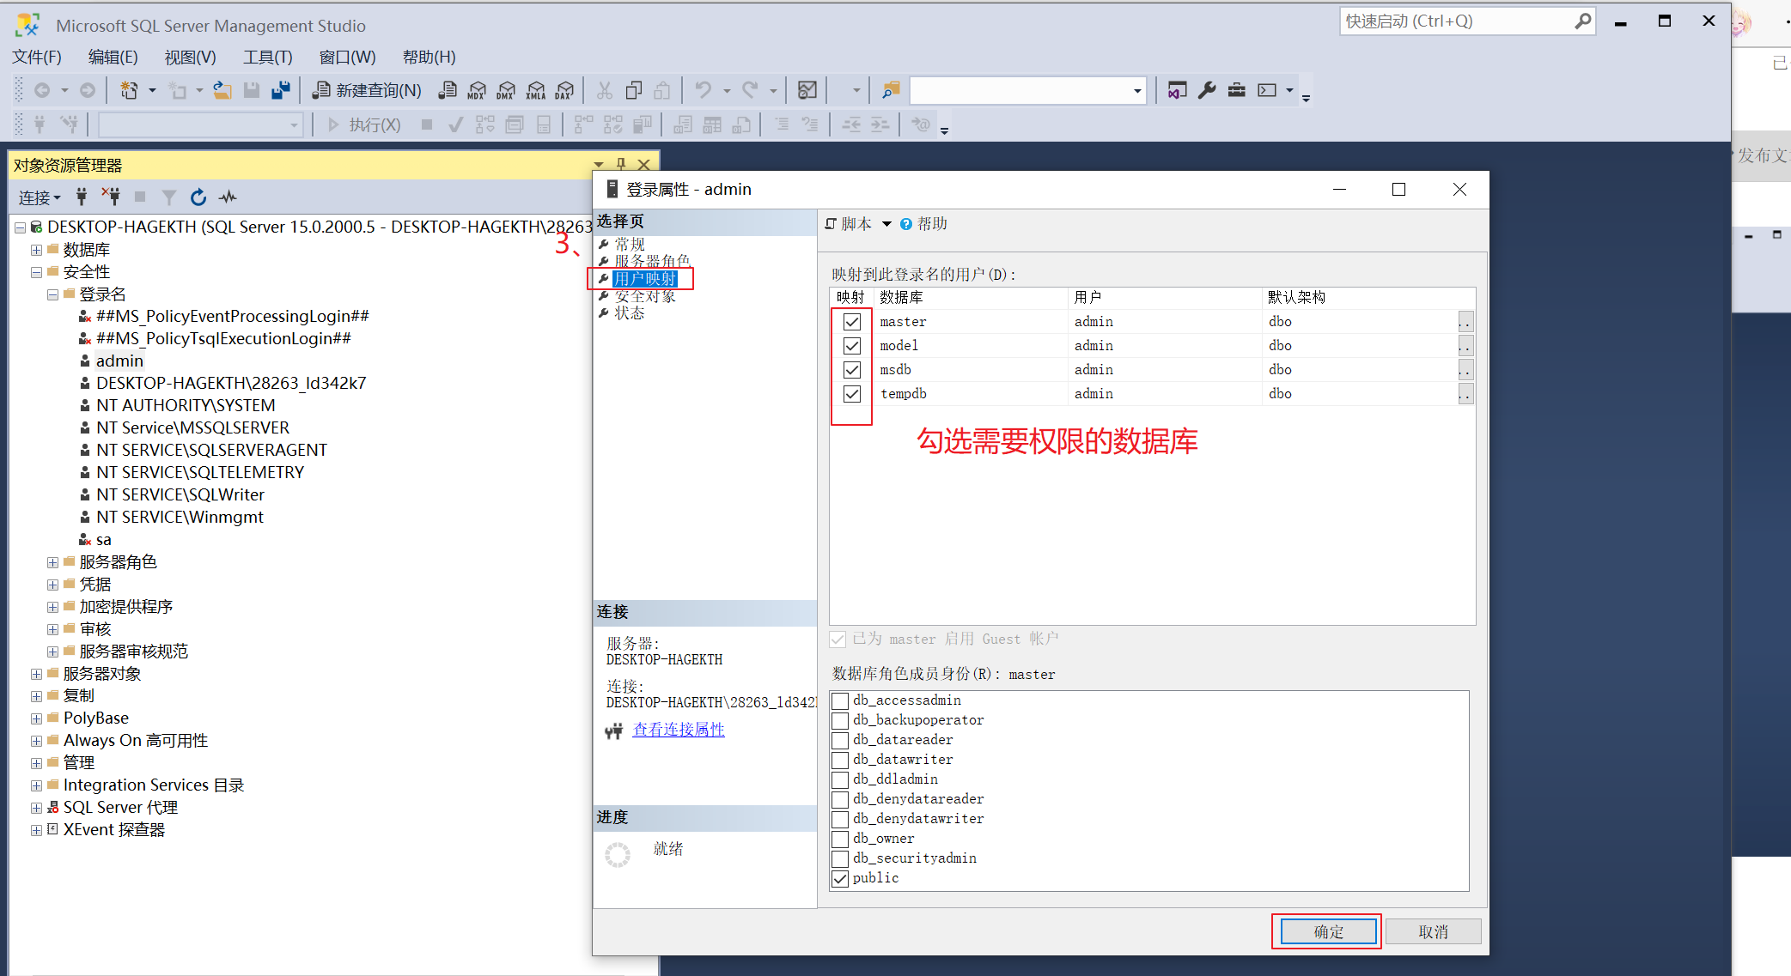Viewport: 1791px width, 976px height.
Task: Check the db_owner role membership
Action: (x=840, y=838)
